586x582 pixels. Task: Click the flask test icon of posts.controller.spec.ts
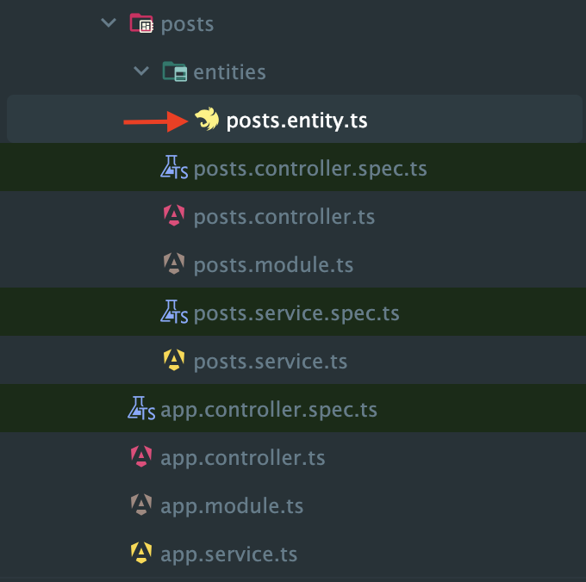point(174,167)
